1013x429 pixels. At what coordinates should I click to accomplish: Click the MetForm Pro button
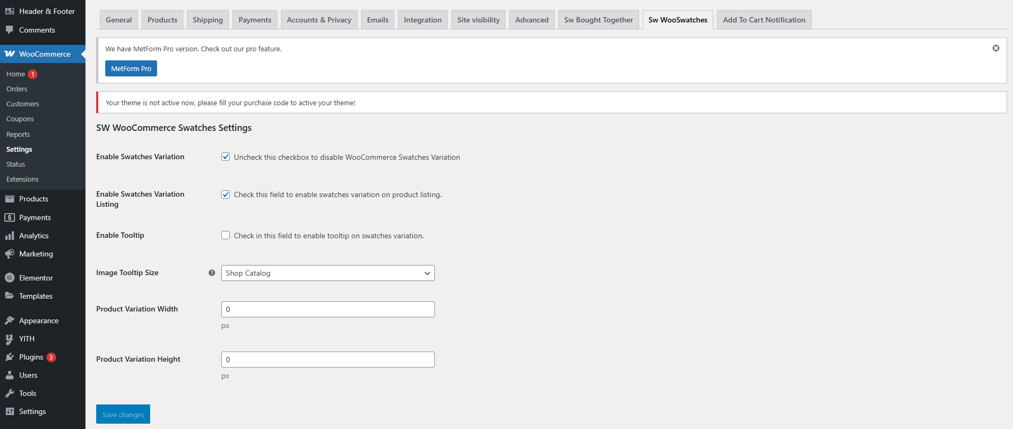pyautogui.click(x=131, y=68)
